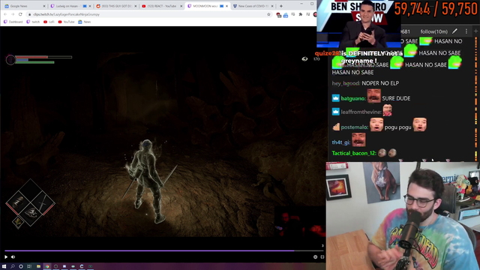The width and height of the screenshot is (480, 270).
Task: Click username th4t_gi in chat
Action: (341, 142)
